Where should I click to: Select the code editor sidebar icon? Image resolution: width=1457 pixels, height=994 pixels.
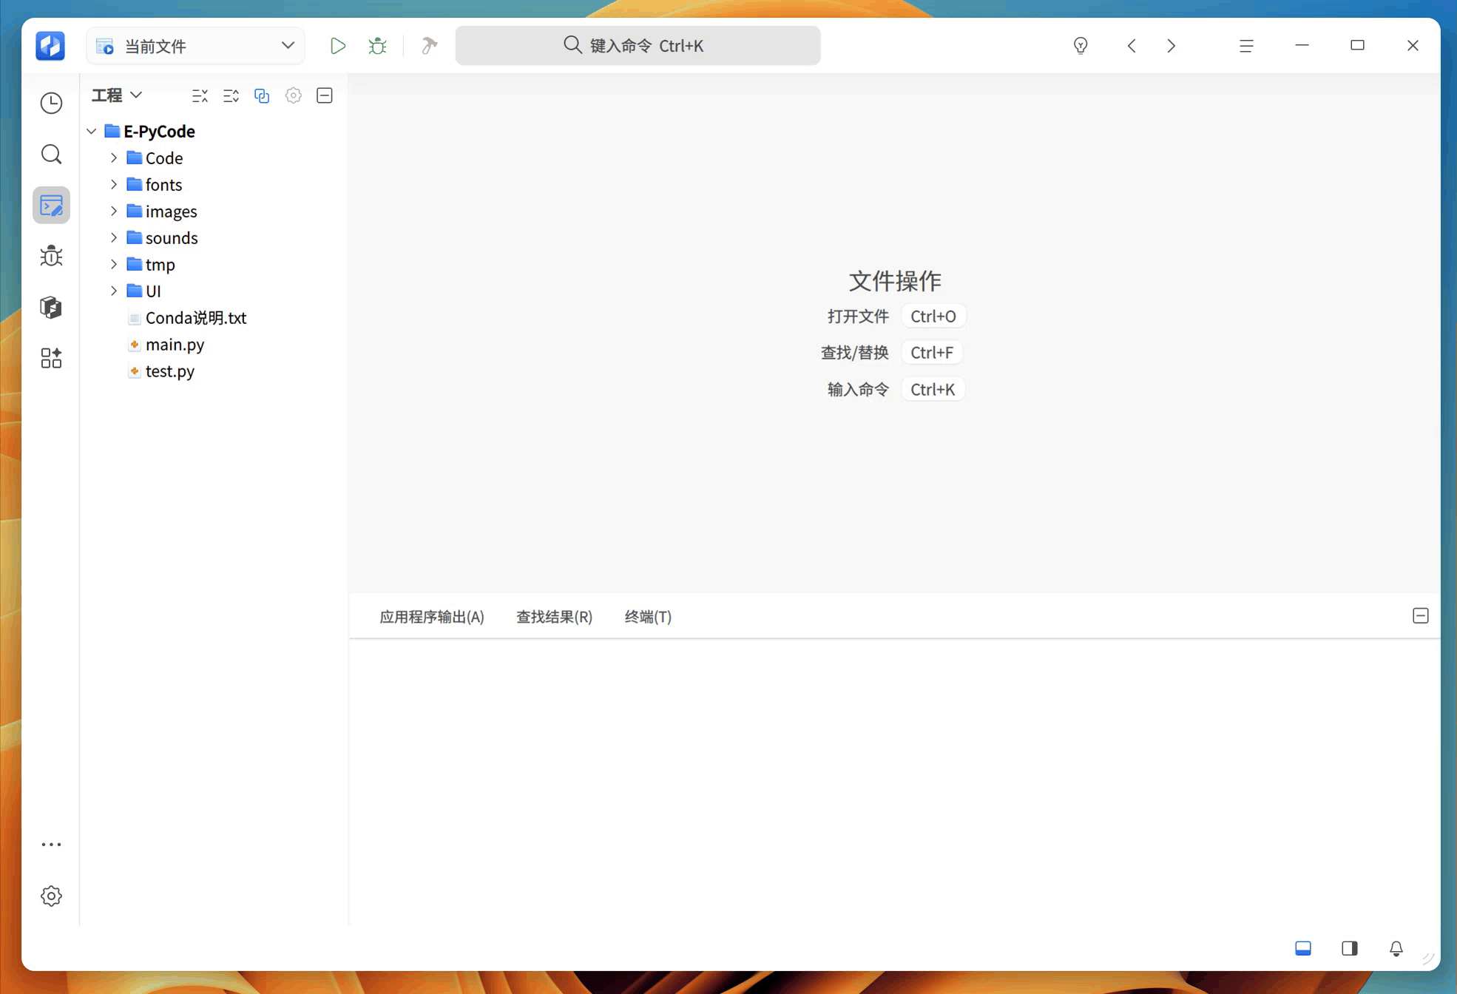(x=51, y=205)
